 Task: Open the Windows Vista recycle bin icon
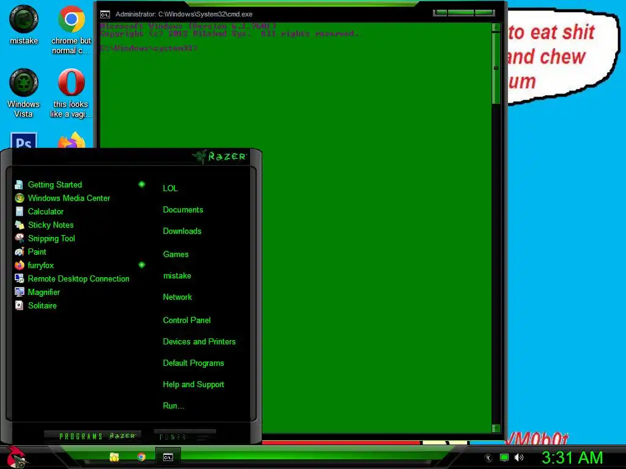(24, 93)
